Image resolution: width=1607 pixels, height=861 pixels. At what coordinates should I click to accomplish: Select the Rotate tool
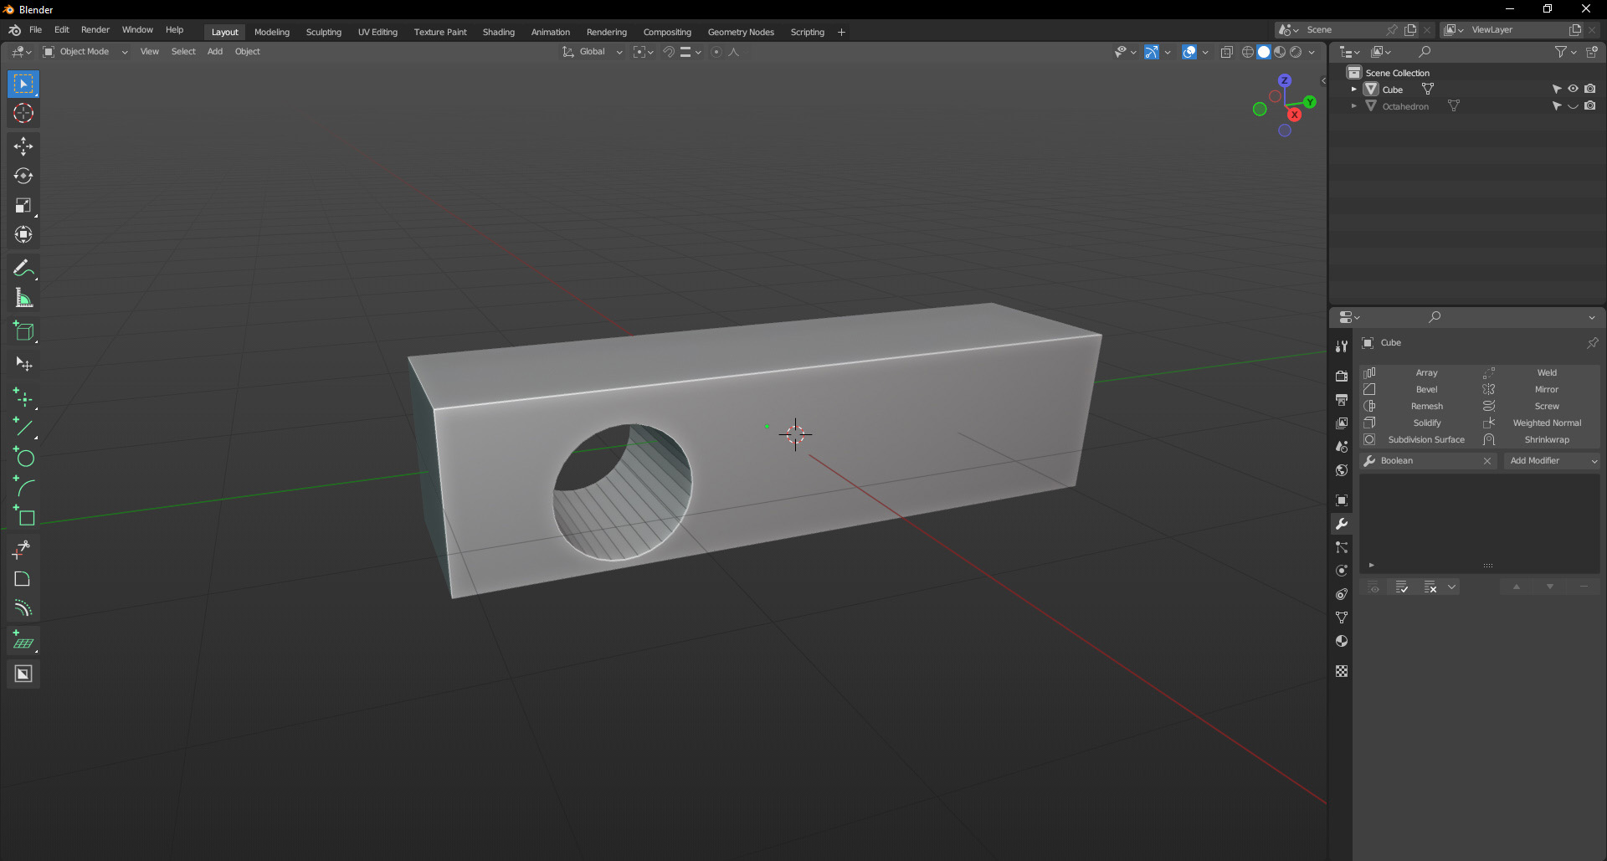point(23,176)
